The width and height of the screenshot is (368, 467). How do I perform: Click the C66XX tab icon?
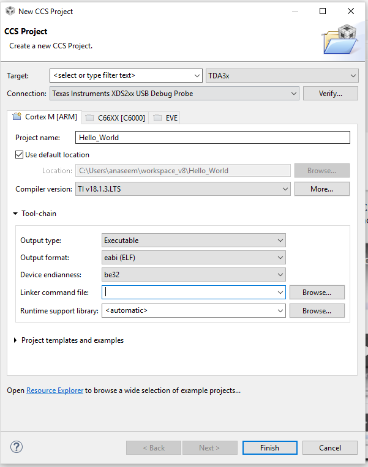(x=90, y=118)
